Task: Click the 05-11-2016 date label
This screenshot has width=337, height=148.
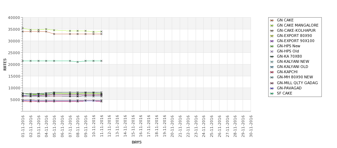Action: (x=54, y=126)
